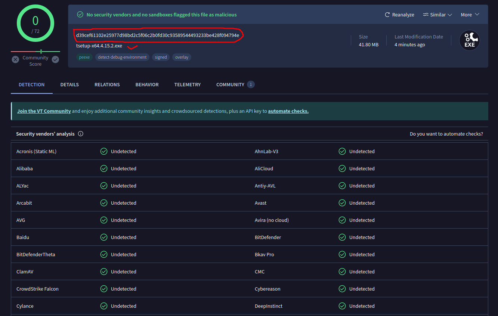This screenshot has width=498, height=316.
Task: Click the Arcabit undetected check icon
Action: 104,203
